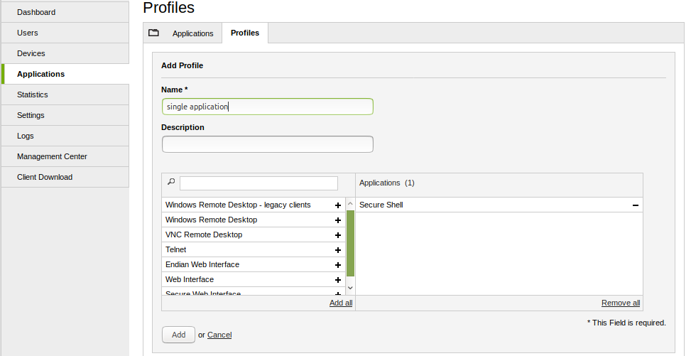Select the Profiles tab

(x=245, y=33)
